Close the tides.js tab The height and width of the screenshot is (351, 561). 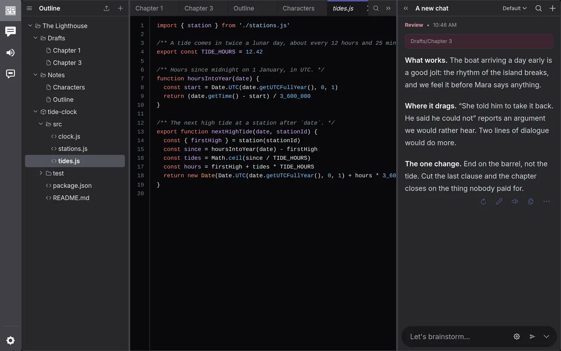click(x=367, y=8)
